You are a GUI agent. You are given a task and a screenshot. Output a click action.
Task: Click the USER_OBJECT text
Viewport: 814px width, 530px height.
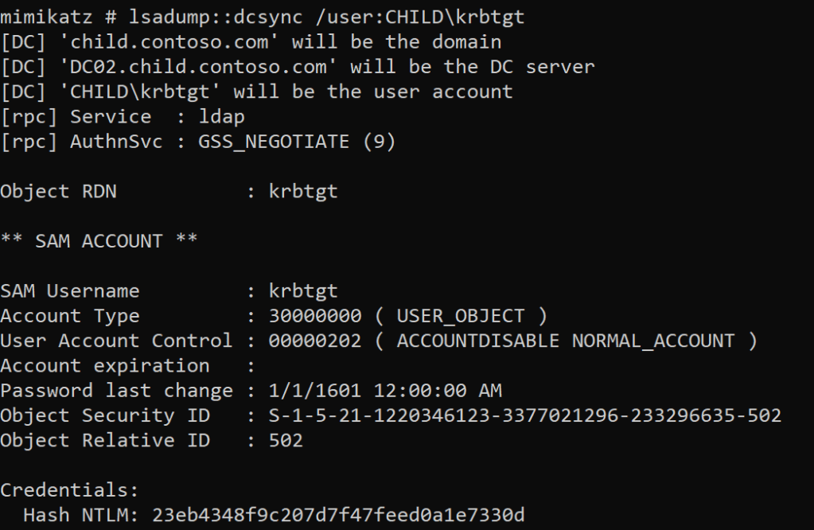(461, 316)
